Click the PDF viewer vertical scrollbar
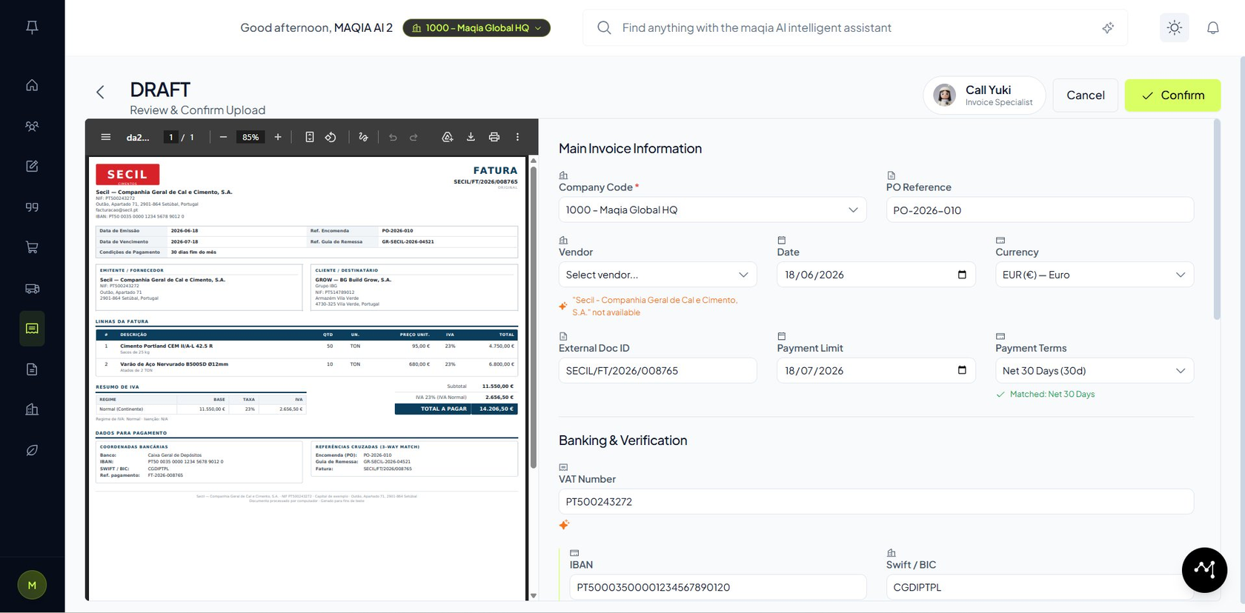Screen dimensions: 1245x613 534,317
